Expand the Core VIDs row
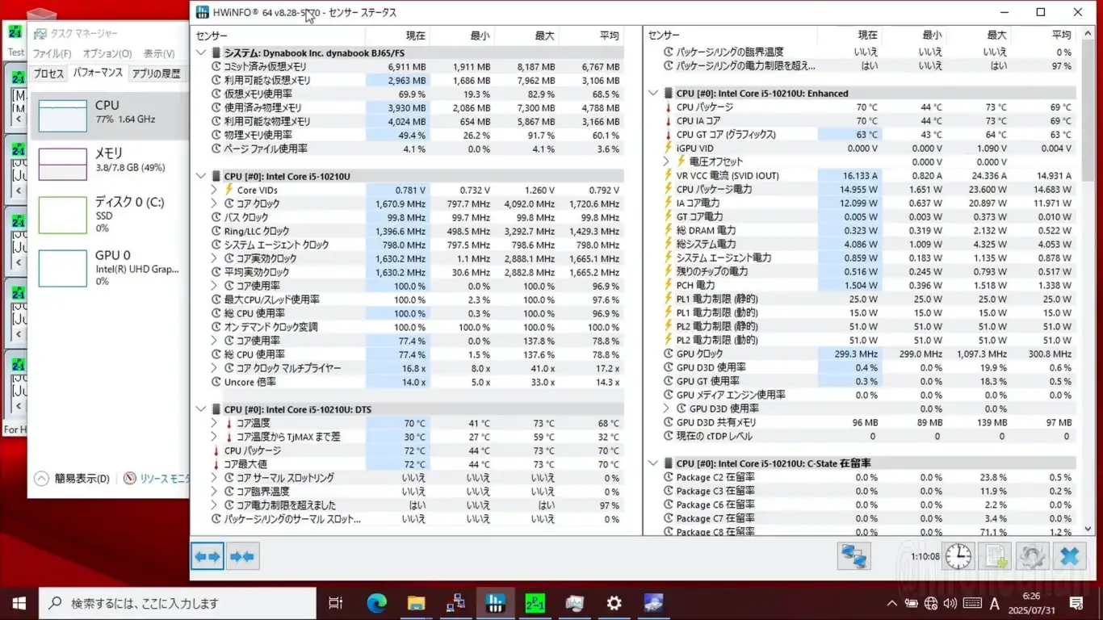 [x=214, y=190]
